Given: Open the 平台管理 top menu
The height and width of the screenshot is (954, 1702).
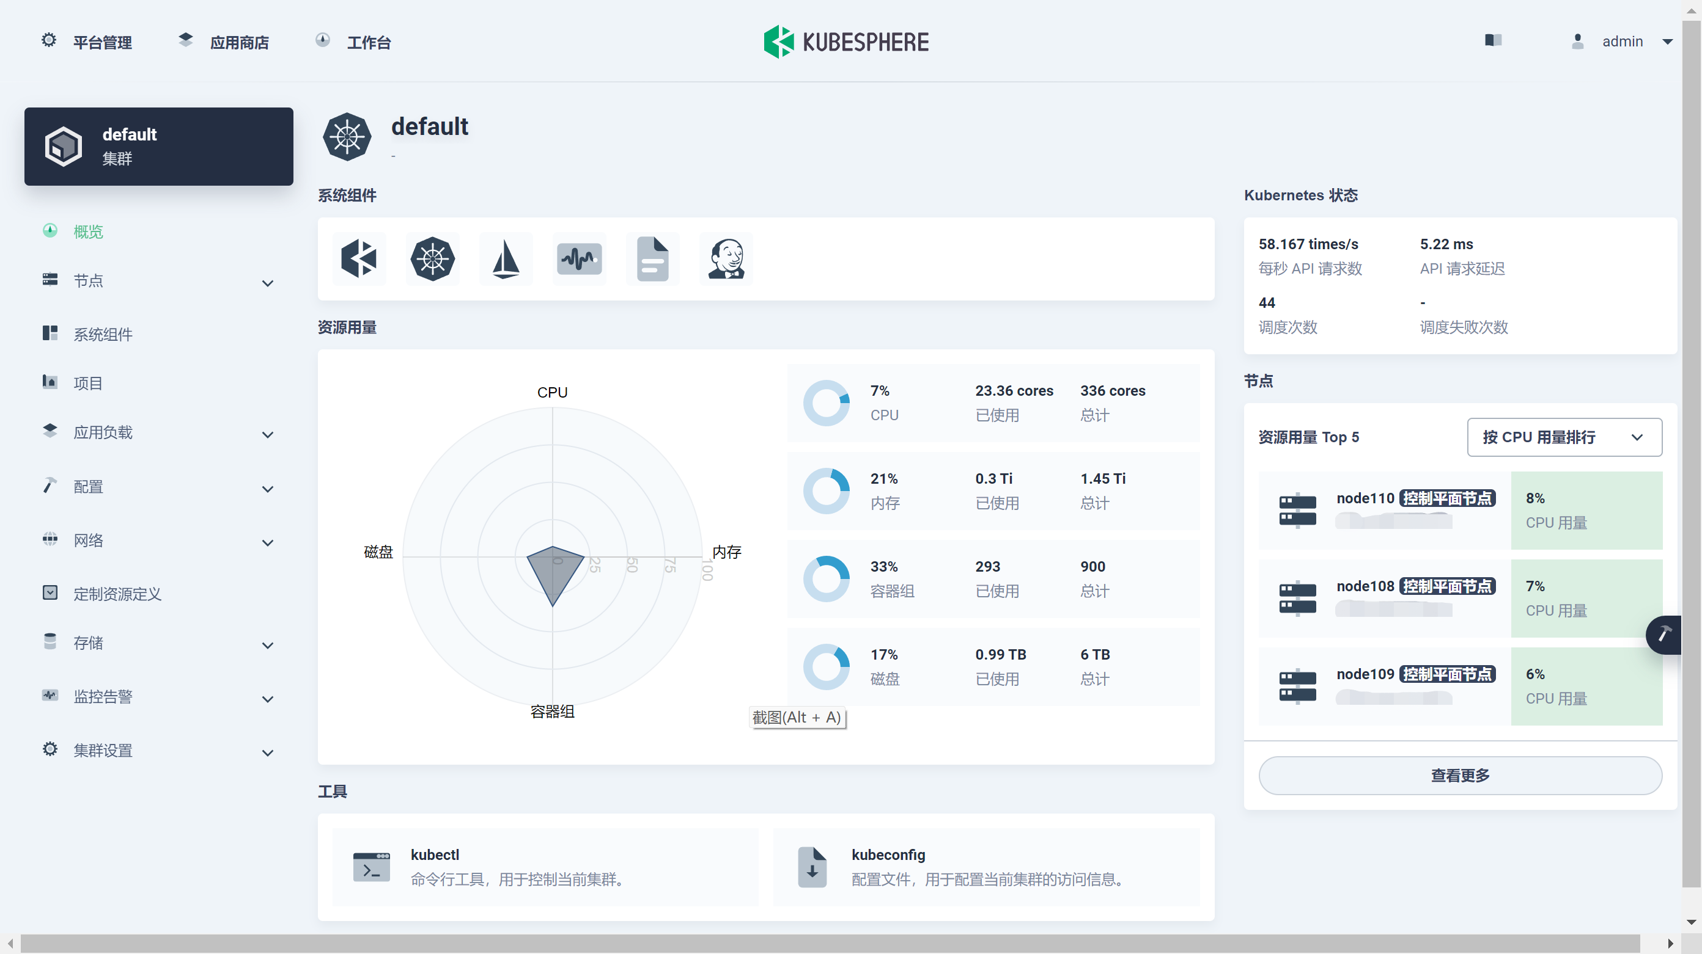Looking at the screenshot, I should [x=87, y=42].
